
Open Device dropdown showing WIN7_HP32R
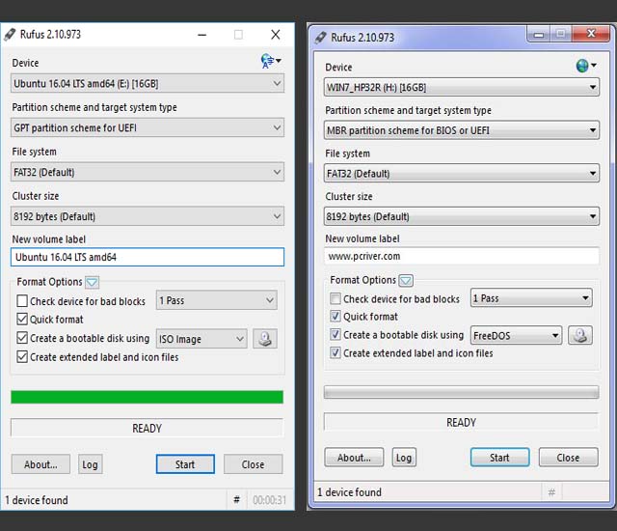[x=462, y=88]
